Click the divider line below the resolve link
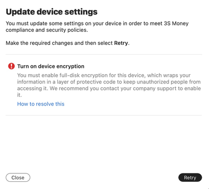This screenshot has height=189, width=209. pyautogui.click(x=104, y=115)
